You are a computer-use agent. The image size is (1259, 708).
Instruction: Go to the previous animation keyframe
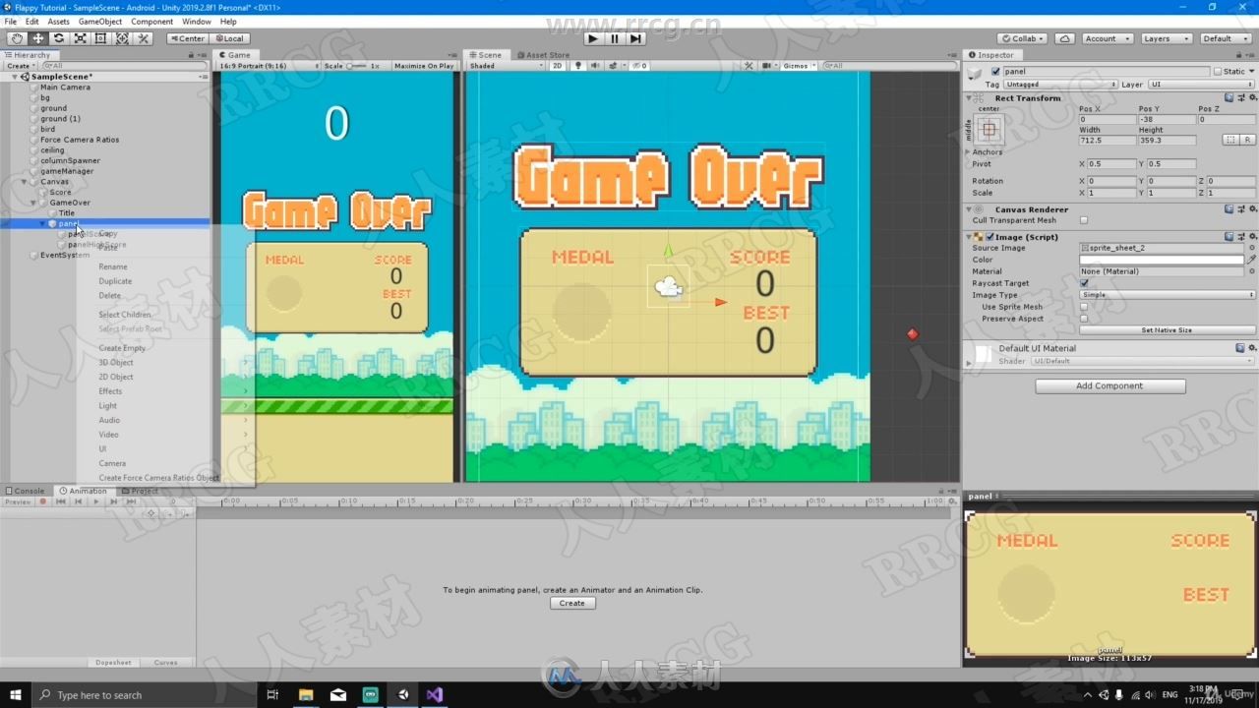(x=79, y=501)
